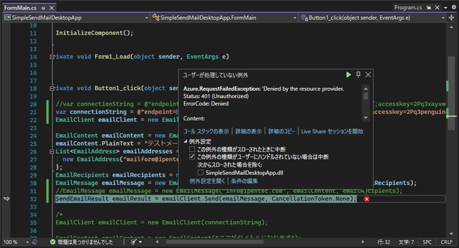Open the code cleanup profile dropdown arrow
The width and height of the screenshot is (459, 248).
click(140, 242)
